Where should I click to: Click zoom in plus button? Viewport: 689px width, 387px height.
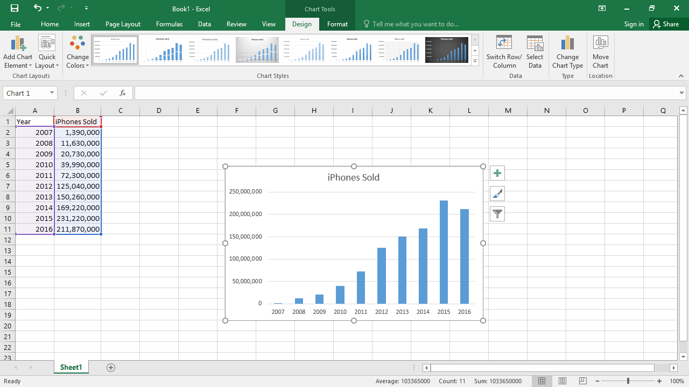[x=659, y=381]
